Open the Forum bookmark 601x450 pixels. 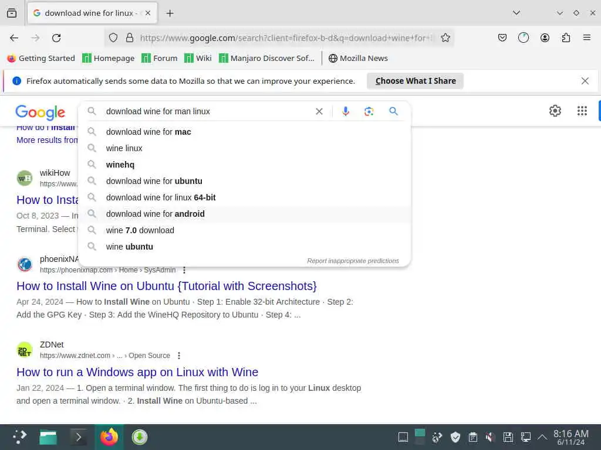click(160, 58)
